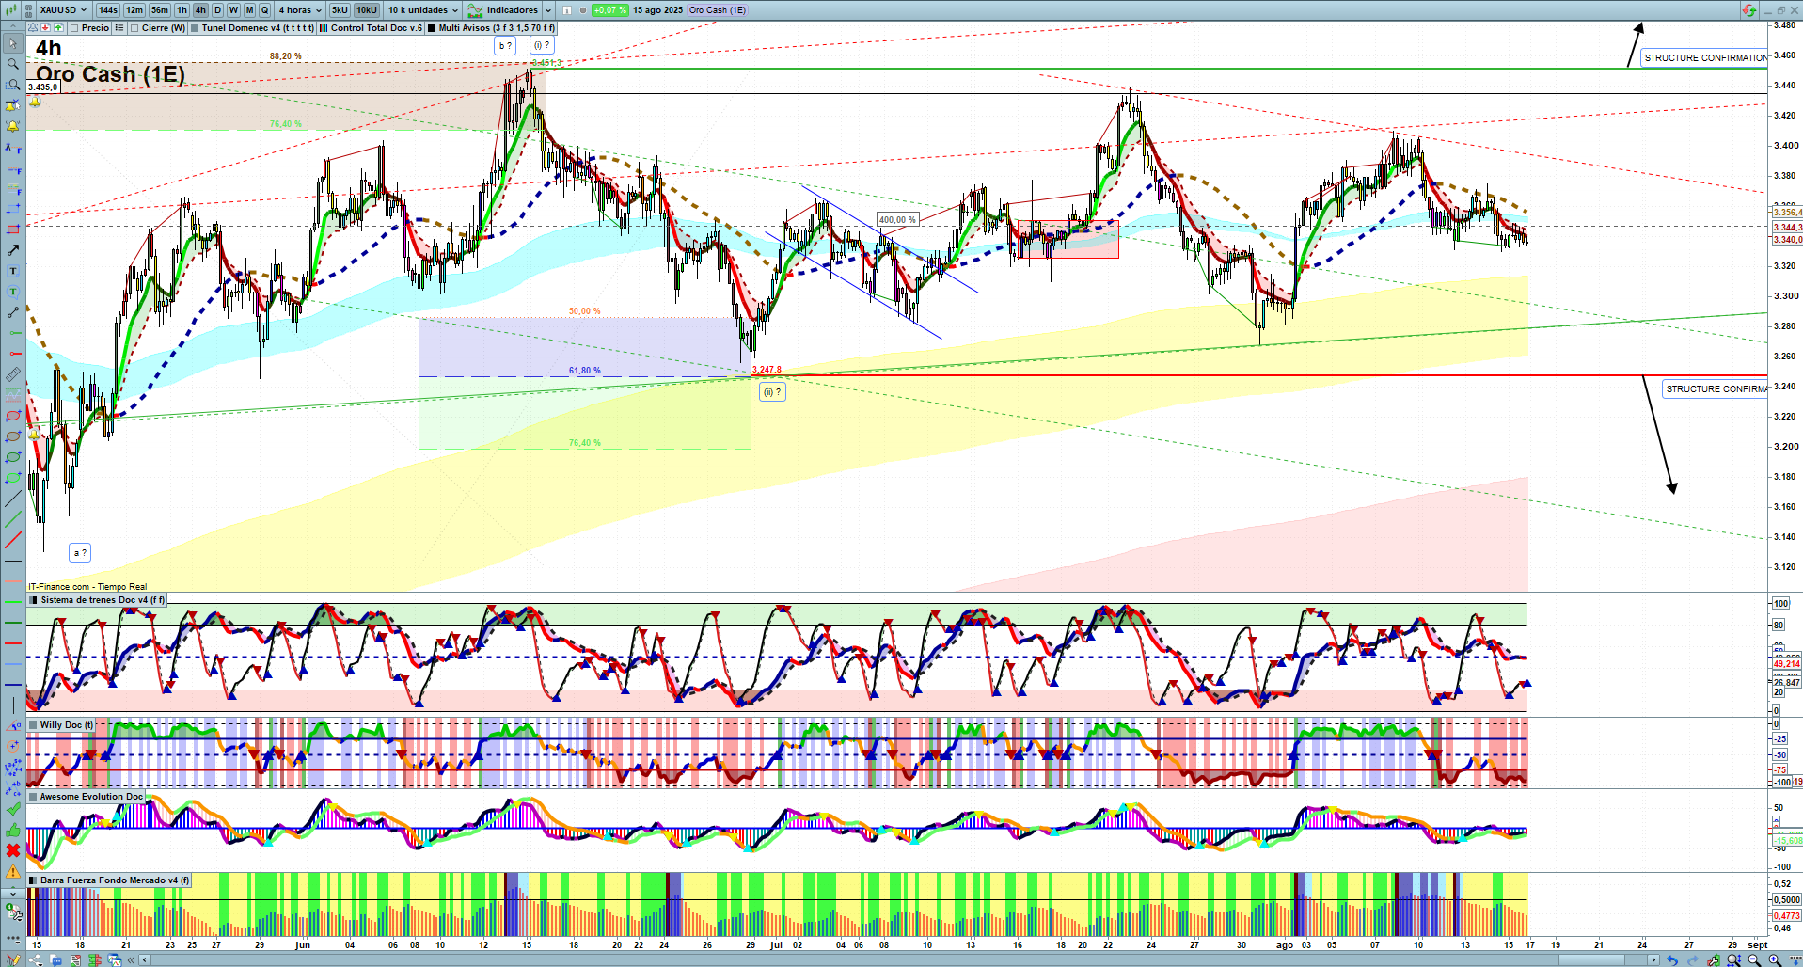The width and height of the screenshot is (1803, 967).
Task: Select the magnifier zoom tool
Action: tap(13, 64)
